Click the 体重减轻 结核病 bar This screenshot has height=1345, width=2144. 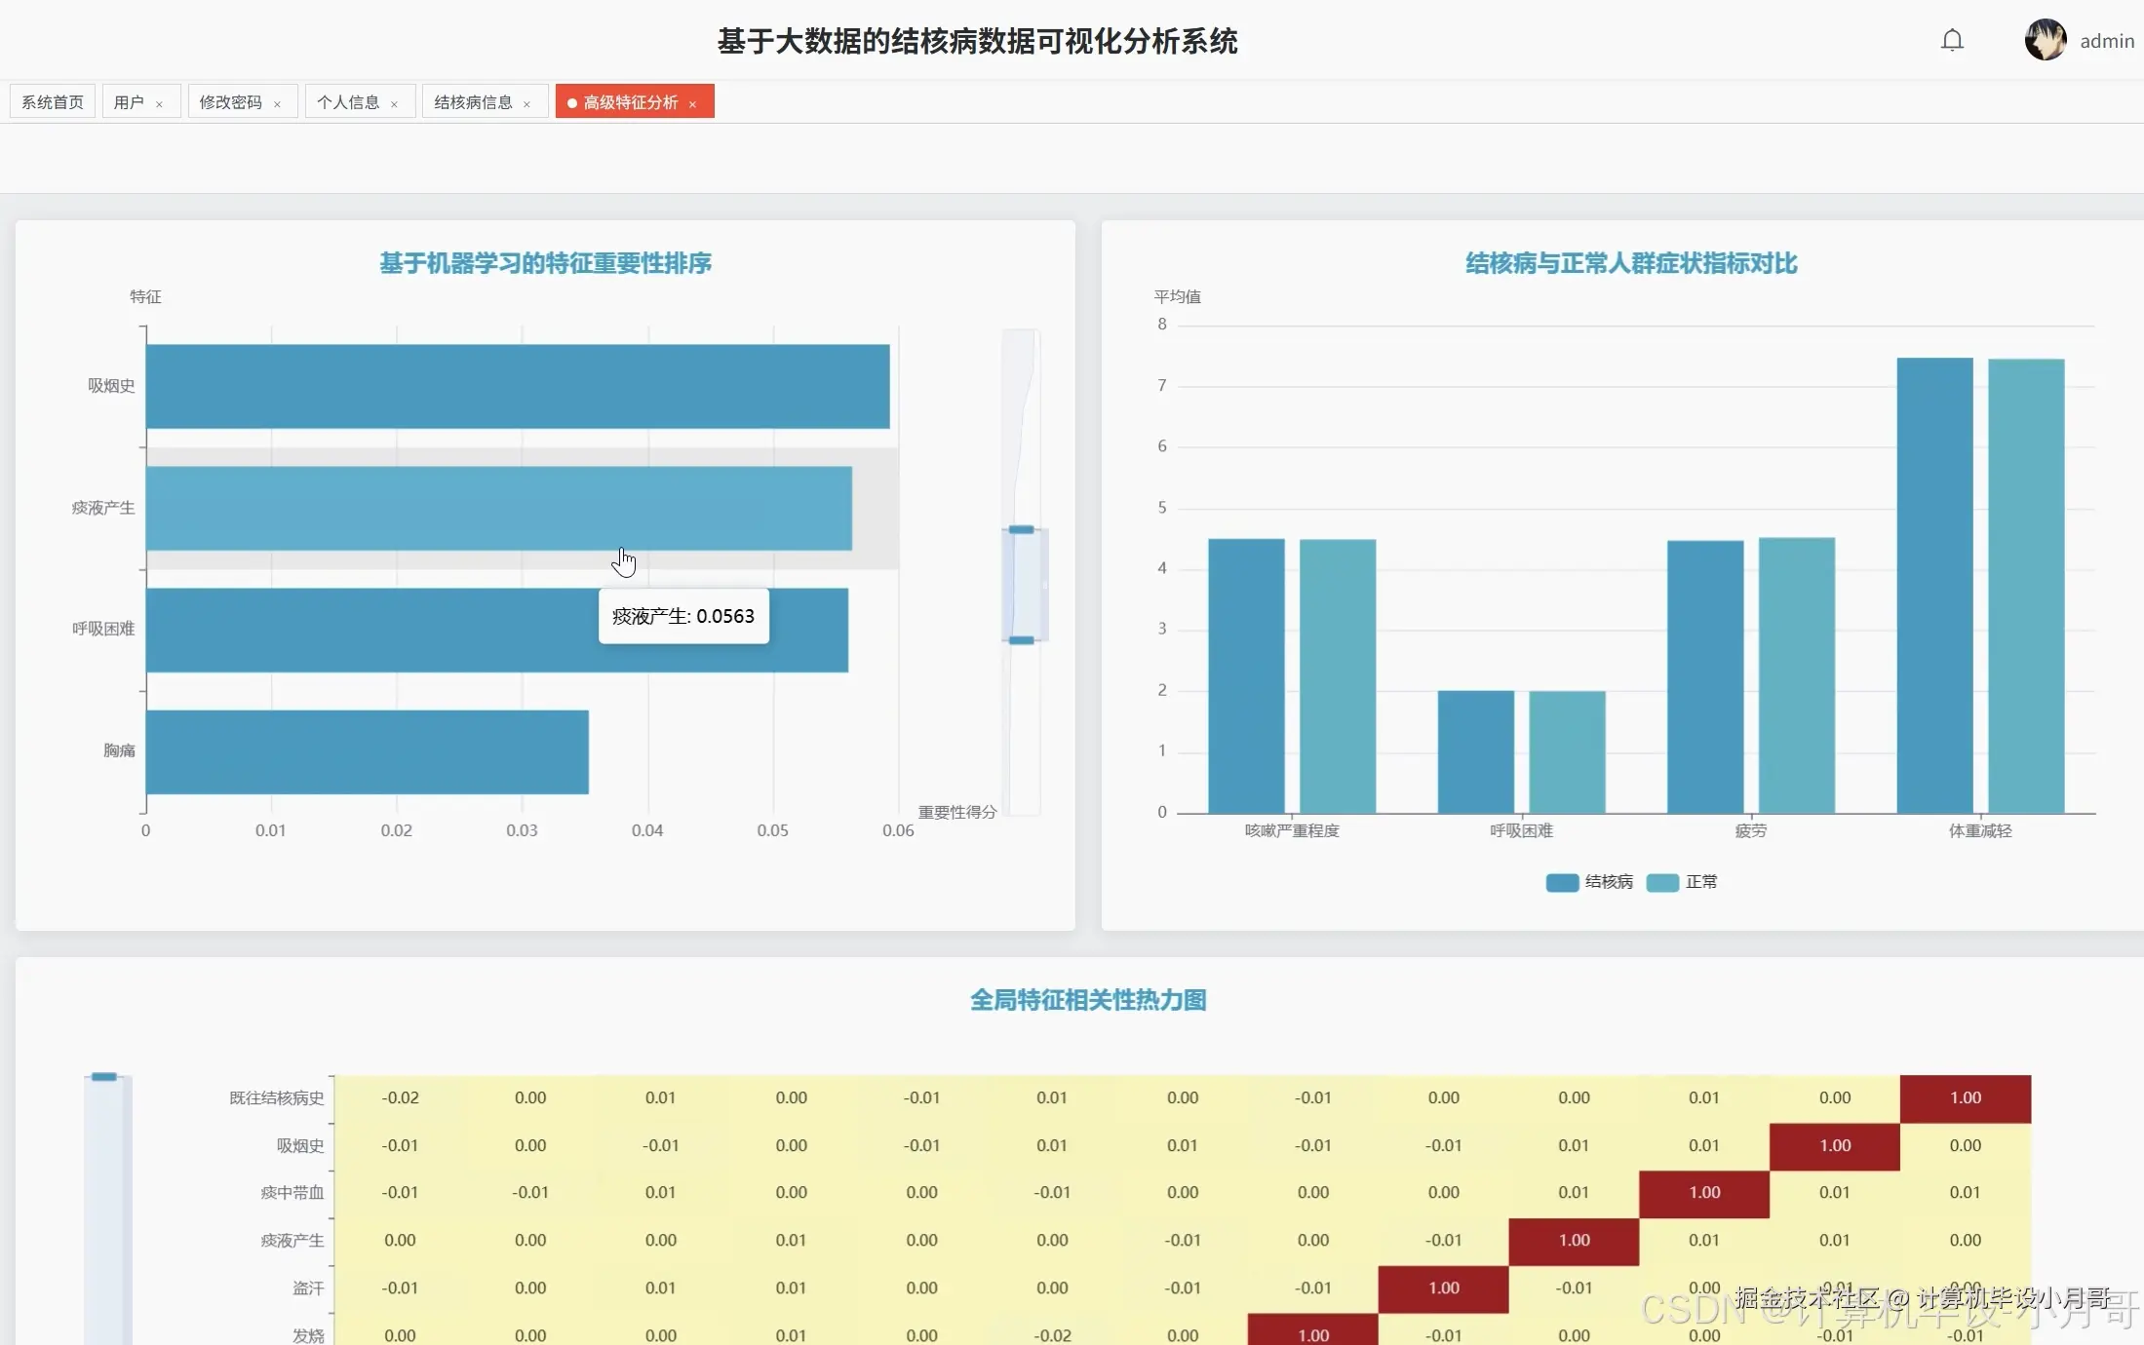(1934, 585)
